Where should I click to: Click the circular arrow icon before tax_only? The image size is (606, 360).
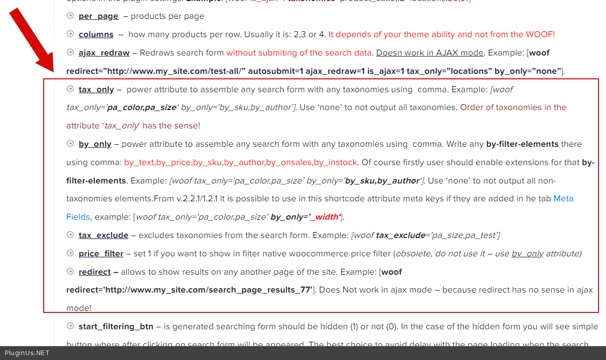point(70,89)
